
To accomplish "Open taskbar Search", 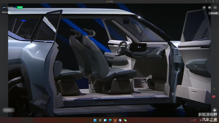I will pos(100,120).
